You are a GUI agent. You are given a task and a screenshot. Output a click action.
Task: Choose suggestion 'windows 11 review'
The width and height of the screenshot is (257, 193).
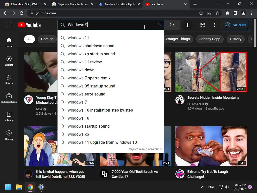[111, 62]
